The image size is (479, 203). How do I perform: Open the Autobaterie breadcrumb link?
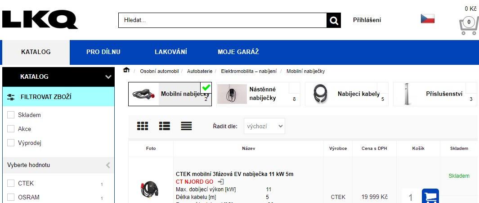pyautogui.click(x=200, y=71)
